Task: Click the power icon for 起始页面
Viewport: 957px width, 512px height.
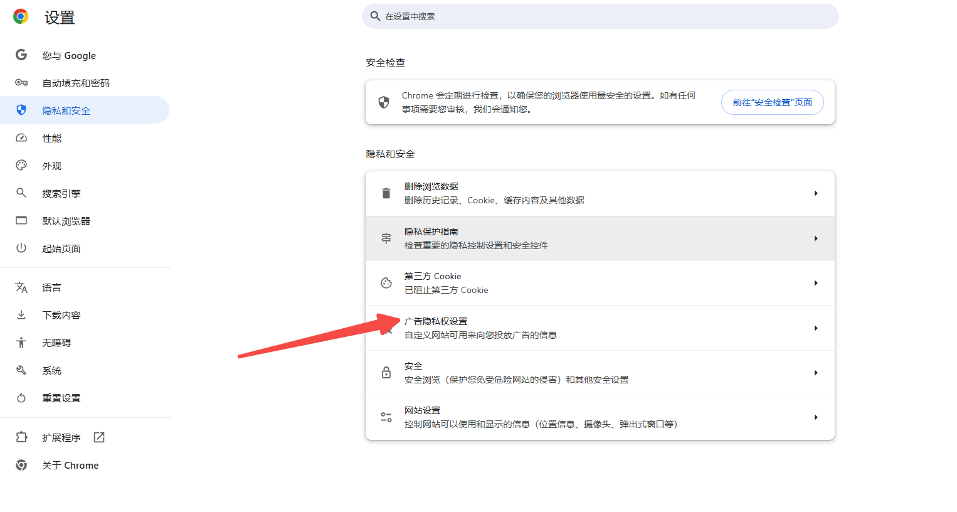Action: coord(21,248)
